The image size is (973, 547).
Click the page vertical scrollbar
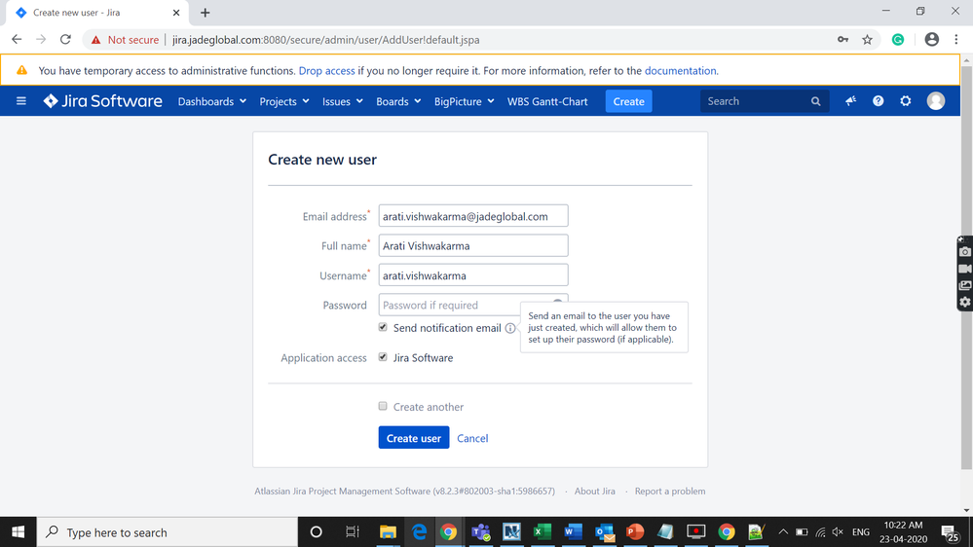click(x=967, y=267)
